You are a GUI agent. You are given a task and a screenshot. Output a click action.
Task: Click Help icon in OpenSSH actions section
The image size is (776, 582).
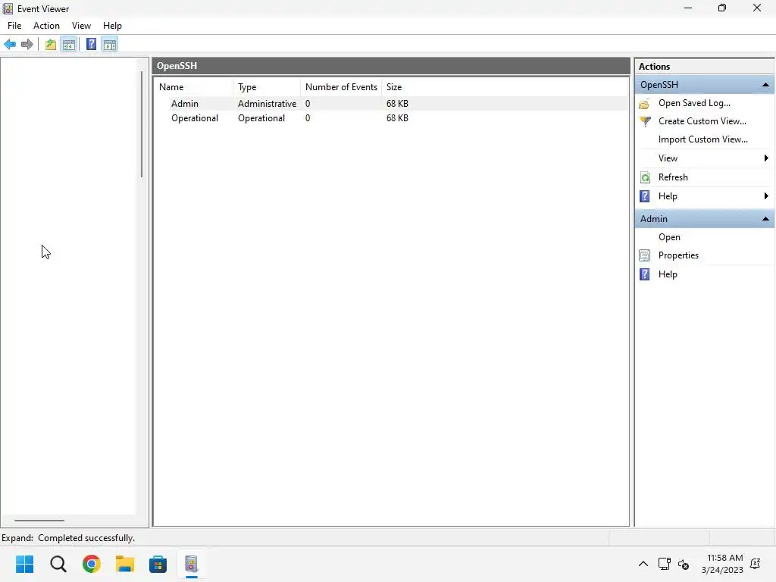tap(645, 196)
